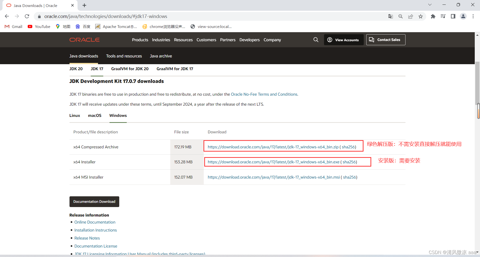Select the Linux platform tab
This screenshot has height=257, width=480.
pos(75,115)
